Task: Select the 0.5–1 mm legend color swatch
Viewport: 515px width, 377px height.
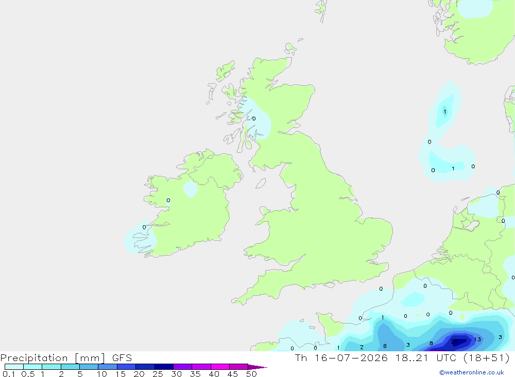Action: [33, 367]
